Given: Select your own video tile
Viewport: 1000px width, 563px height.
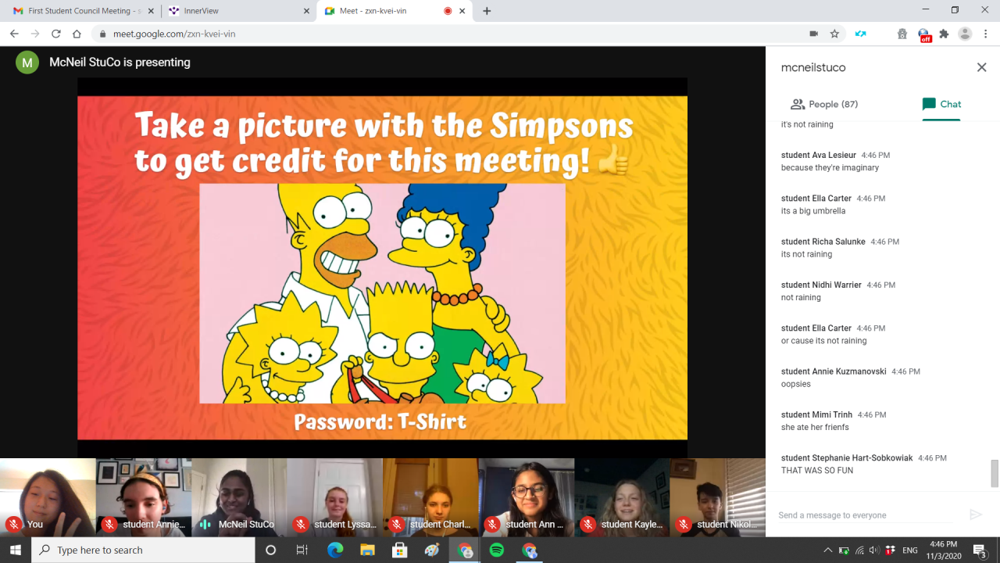Looking at the screenshot, I should tap(48, 497).
